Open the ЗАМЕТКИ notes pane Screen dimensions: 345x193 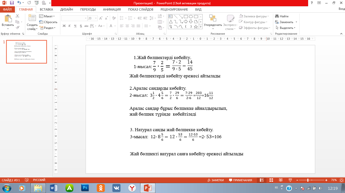215,180
